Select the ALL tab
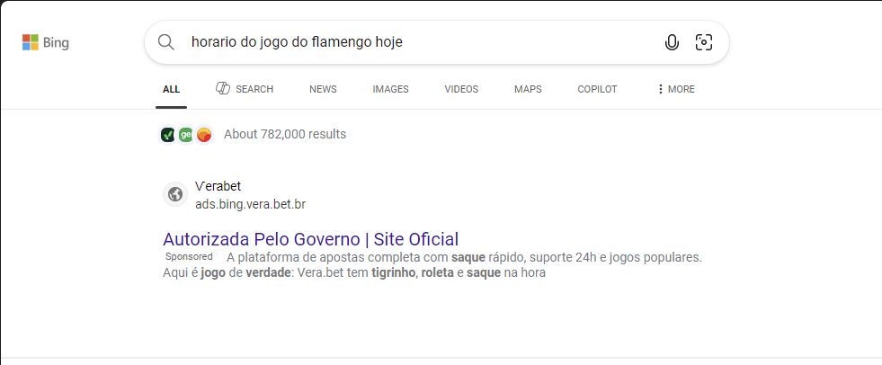The height and width of the screenshot is (365, 882). pos(171,89)
